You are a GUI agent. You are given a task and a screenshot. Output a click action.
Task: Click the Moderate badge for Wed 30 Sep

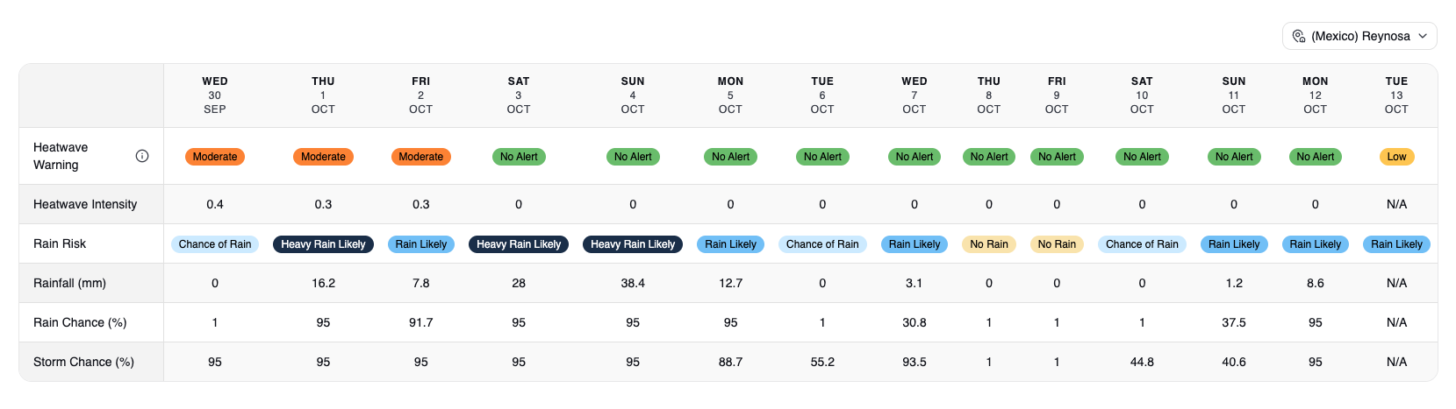215,157
